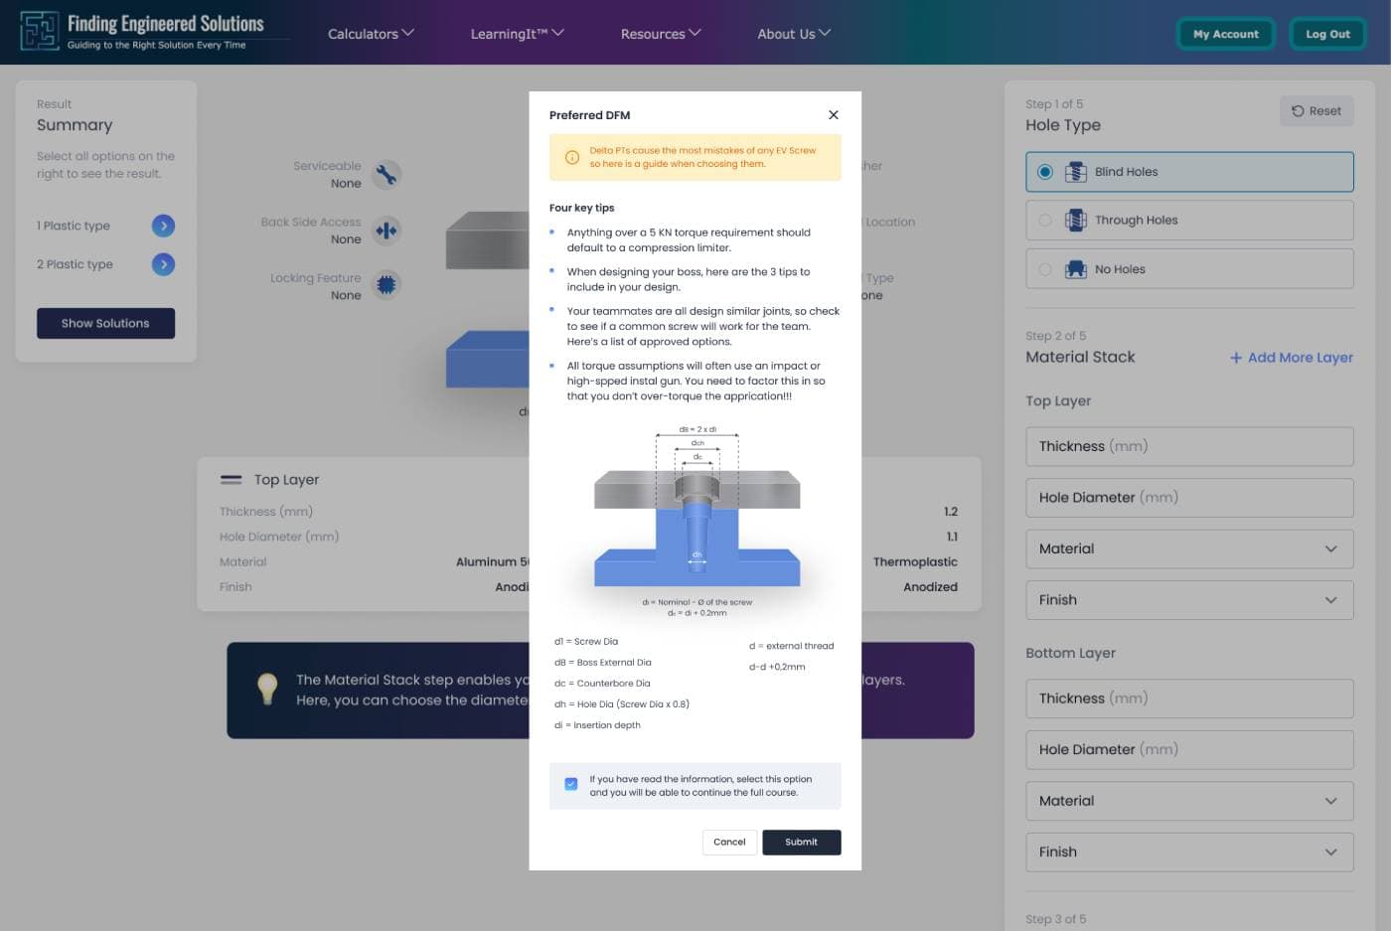Click the first Plastic type arrow icon
This screenshot has width=1391, height=931.
point(163,227)
